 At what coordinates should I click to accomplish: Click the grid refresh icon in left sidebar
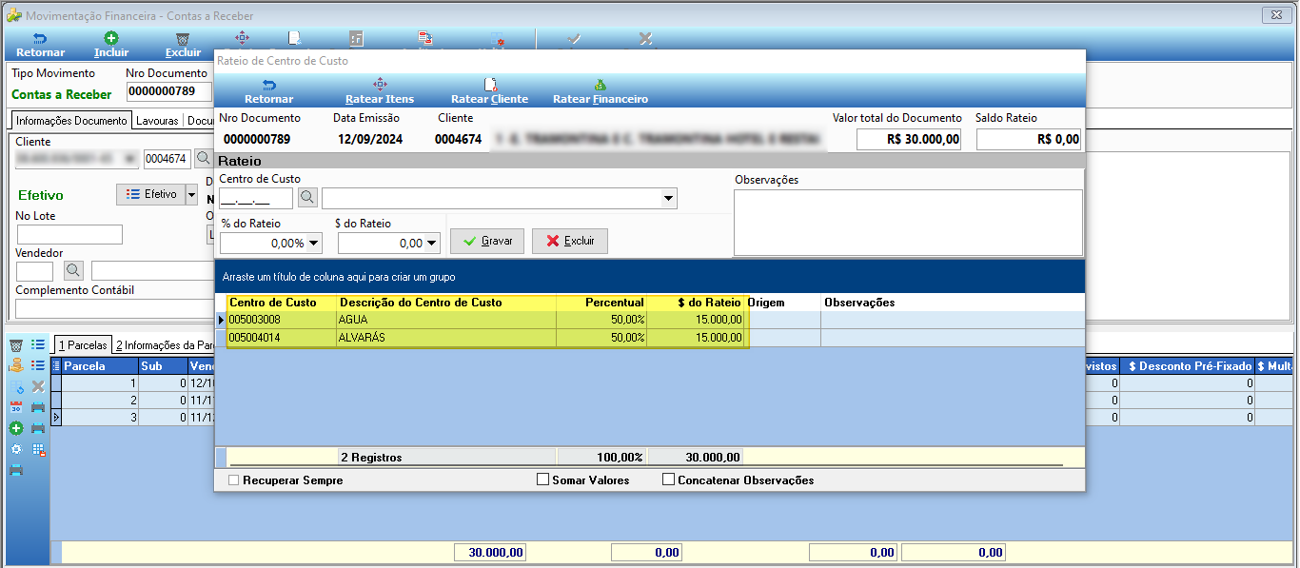tap(16, 386)
